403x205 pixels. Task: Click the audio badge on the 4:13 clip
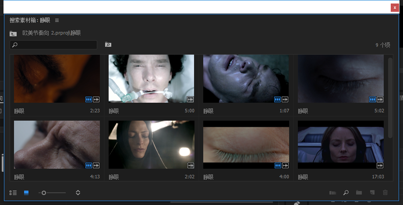96,166
